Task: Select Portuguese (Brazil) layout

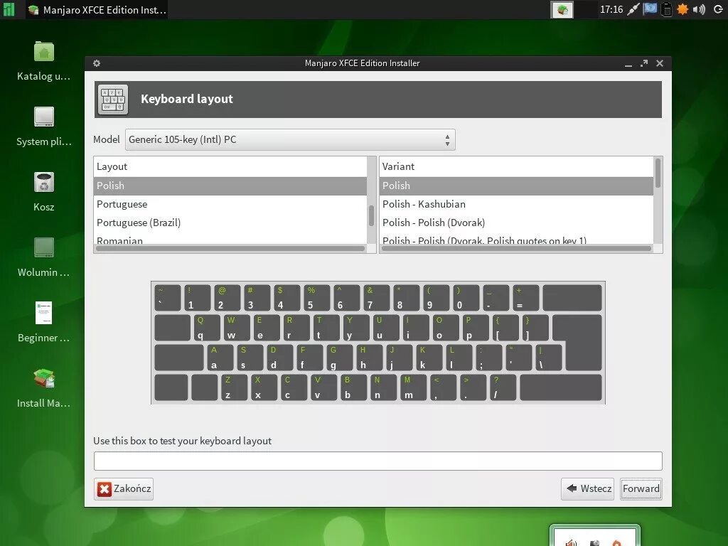Action: point(230,223)
